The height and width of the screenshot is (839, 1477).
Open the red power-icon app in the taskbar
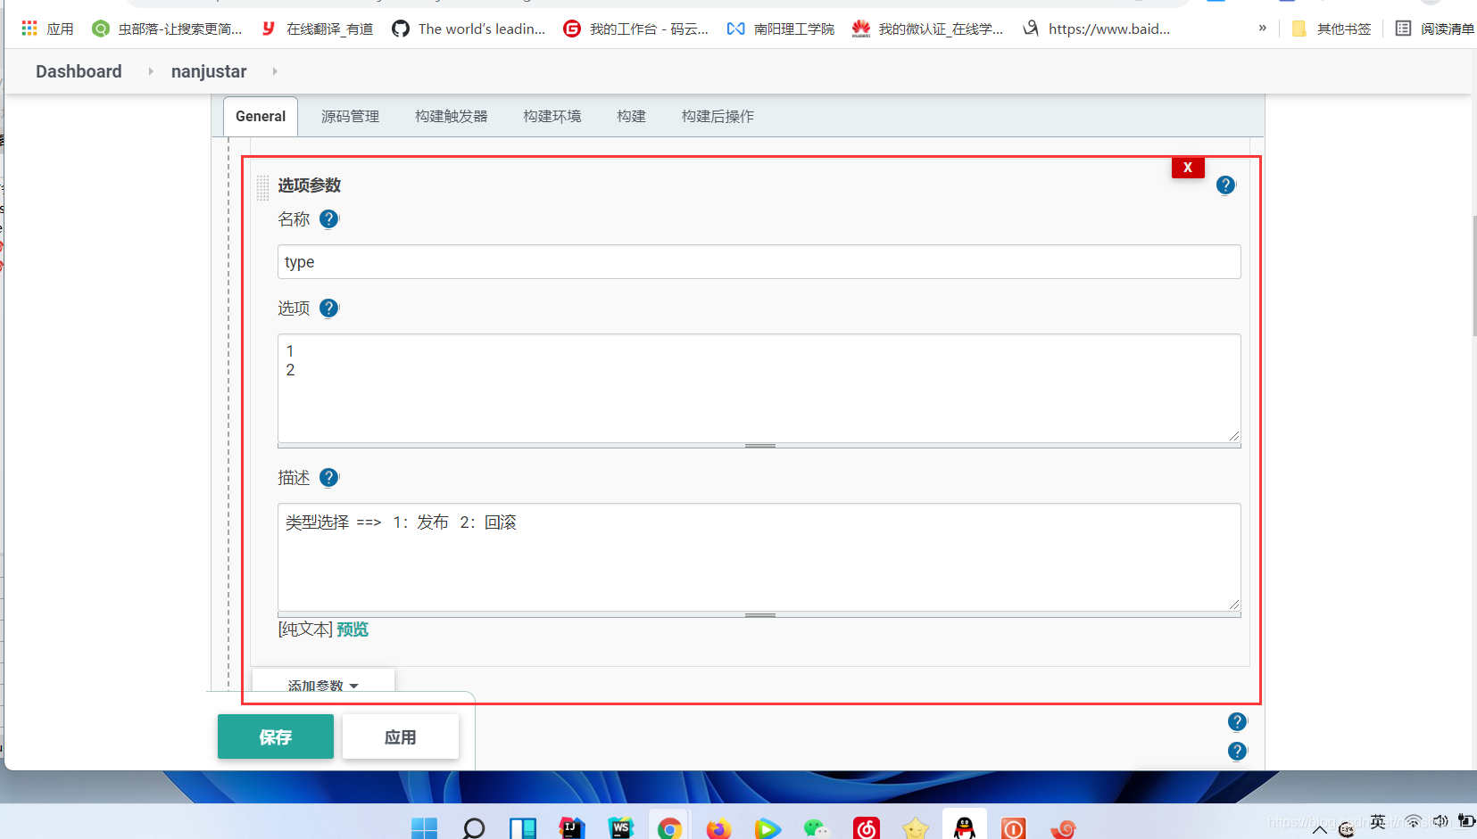(x=1014, y=828)
